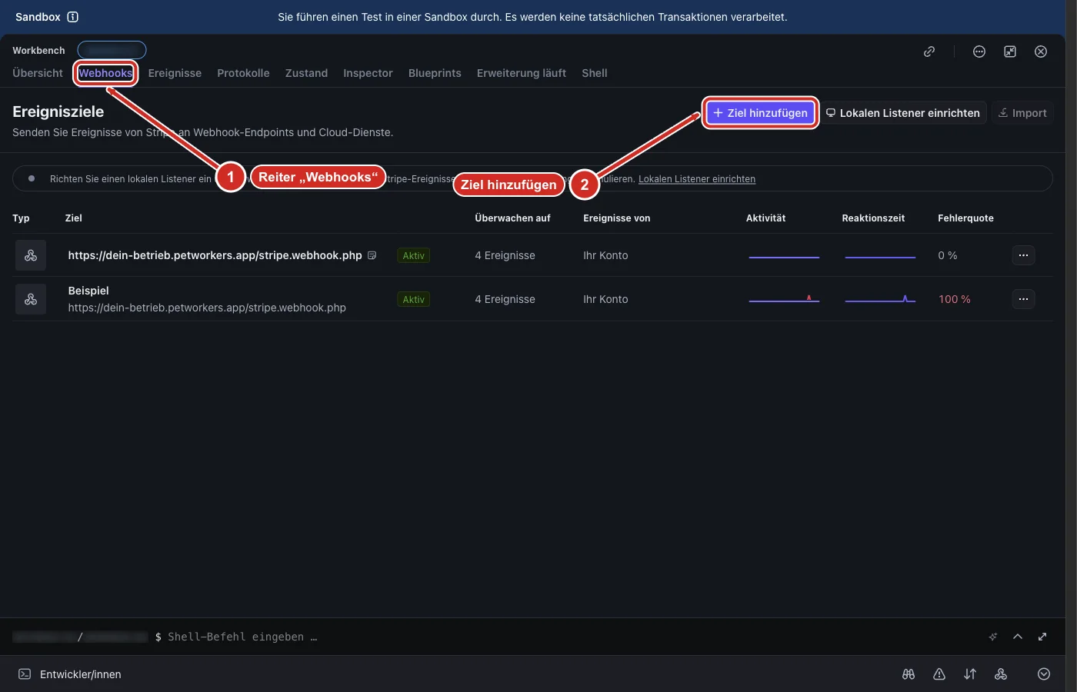The width and height of the screenshot is (1077, 692).
Task: Collapse the developer bar with the circled chevron
Action: 1044,674
